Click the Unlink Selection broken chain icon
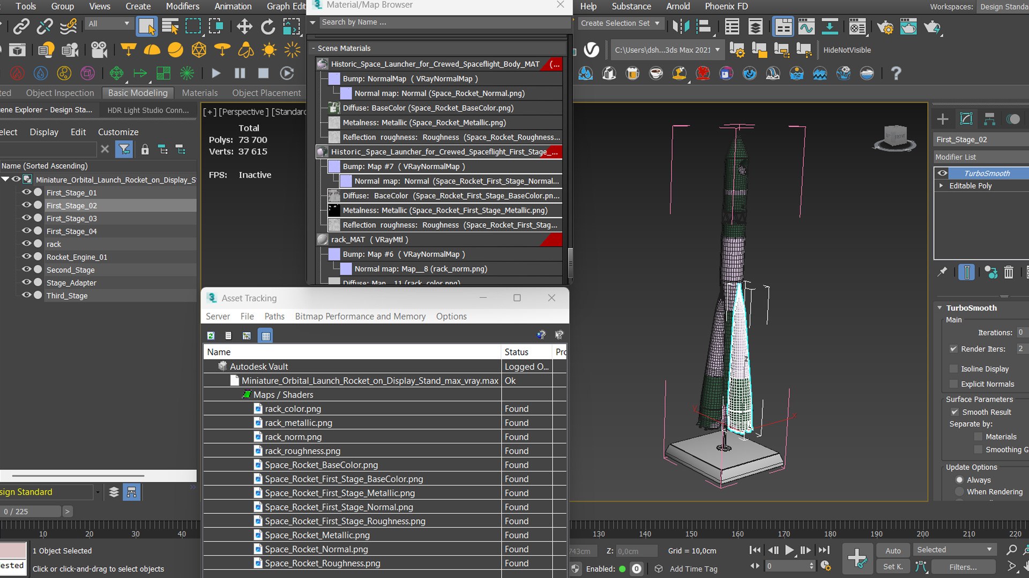The image size is (1029, 578). click(x=44, y=26)
